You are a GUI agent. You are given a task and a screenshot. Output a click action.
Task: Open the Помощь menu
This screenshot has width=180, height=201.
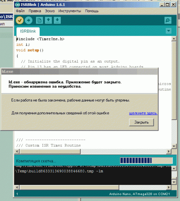[92, 11]
